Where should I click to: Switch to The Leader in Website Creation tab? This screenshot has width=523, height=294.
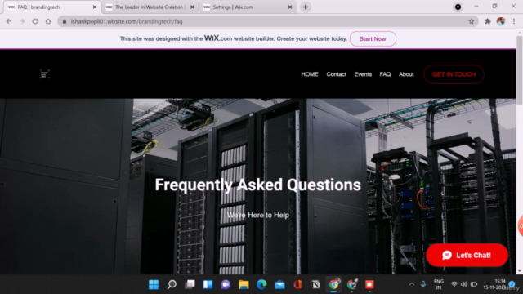point(150,7)
